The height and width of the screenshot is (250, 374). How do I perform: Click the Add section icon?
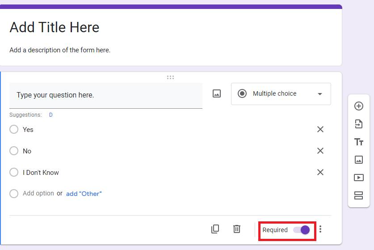point(359,195)
